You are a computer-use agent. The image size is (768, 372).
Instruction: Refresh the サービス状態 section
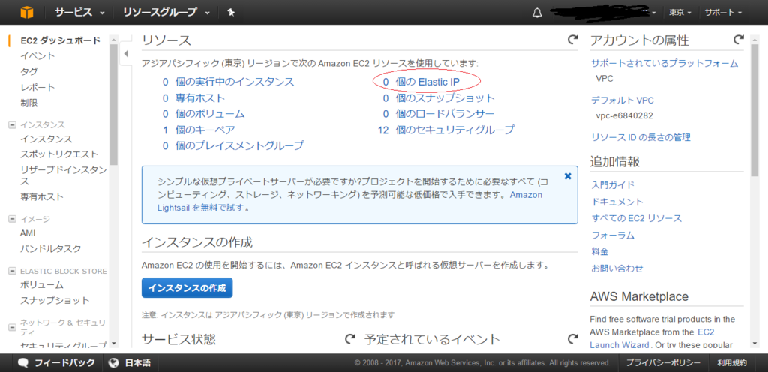click(350, 339)
